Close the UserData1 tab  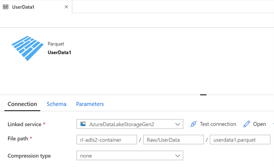(66, 7)
